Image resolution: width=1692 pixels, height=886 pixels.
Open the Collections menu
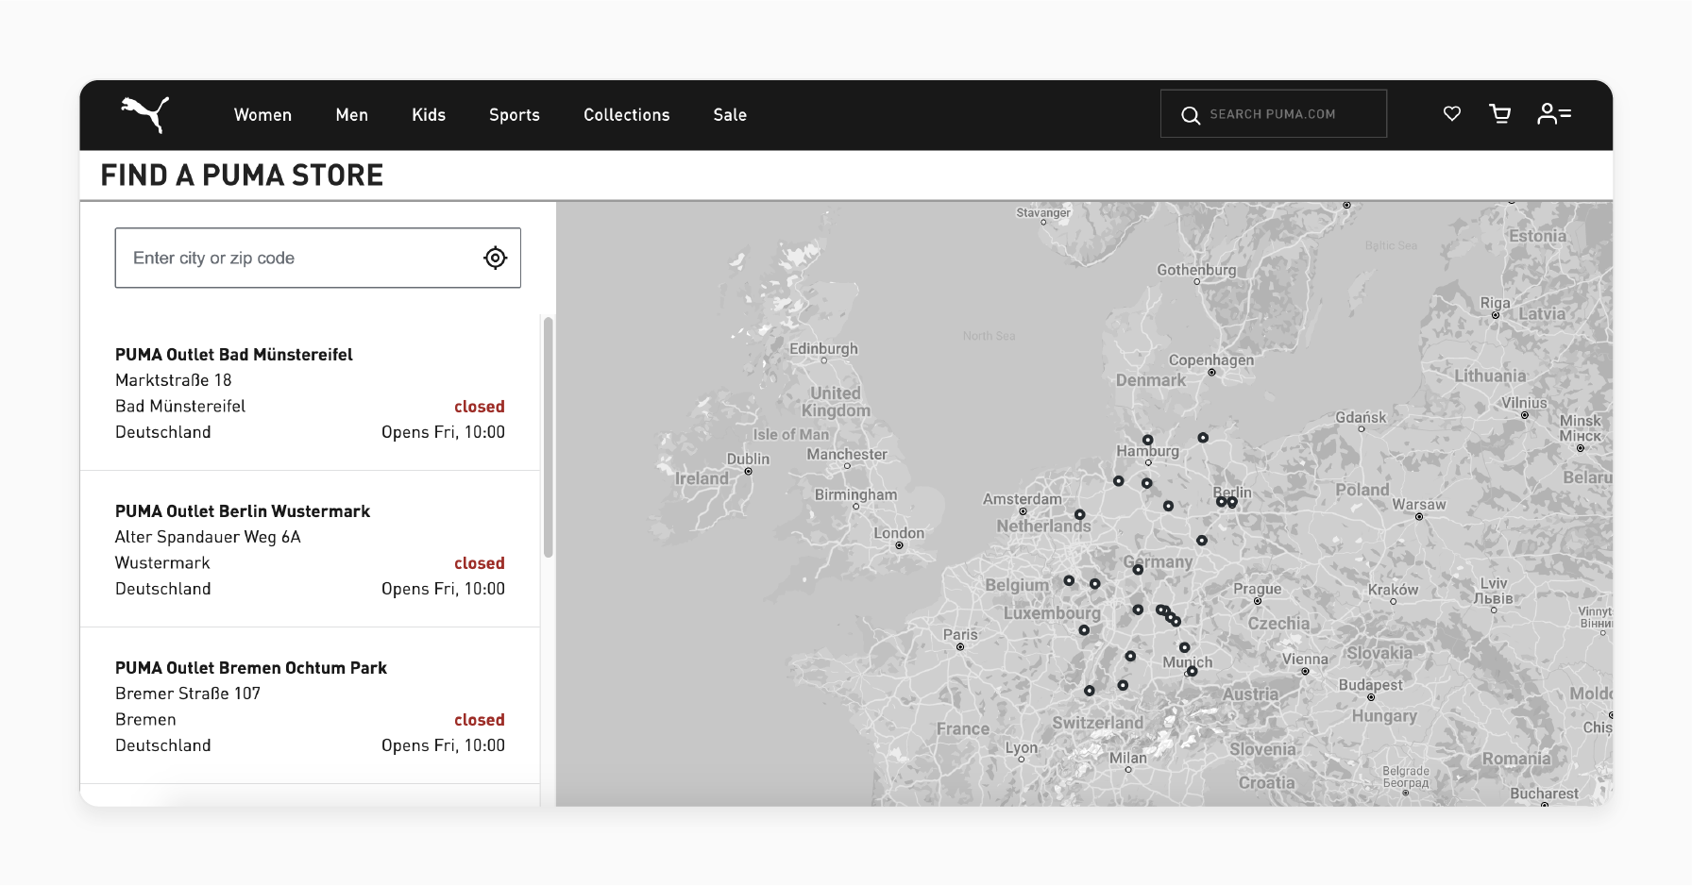pos(627,115)
